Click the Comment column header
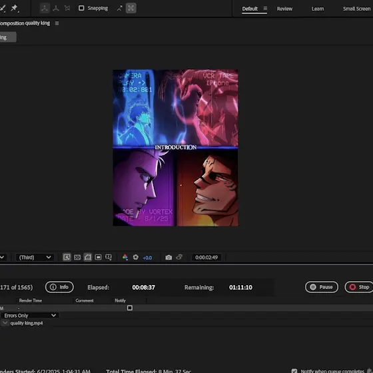This screenshot has height=373, width=373. point(85,300)
